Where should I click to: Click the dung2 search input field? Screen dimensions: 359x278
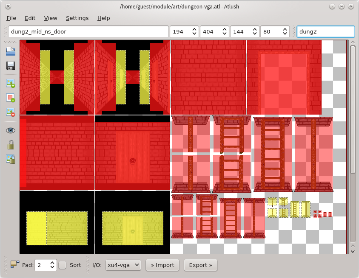tap(325, 31)
